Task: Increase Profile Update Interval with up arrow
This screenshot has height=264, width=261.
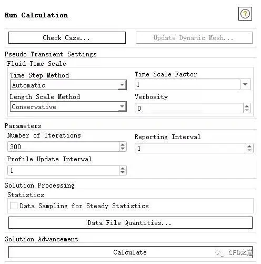Action: click(x=123, y=168)
